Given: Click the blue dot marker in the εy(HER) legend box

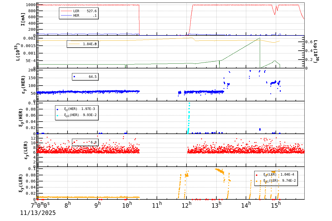Looking at the screenshot, I should (74, 76).
